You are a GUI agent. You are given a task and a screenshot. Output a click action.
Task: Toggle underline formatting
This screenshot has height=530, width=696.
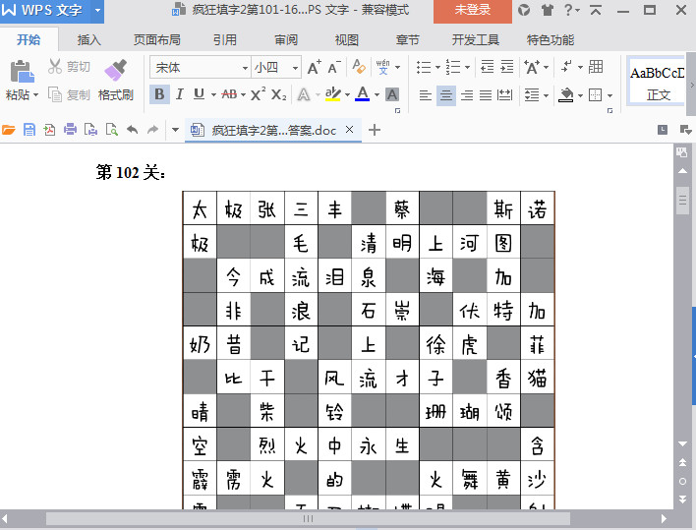pyautogui.click(x=199, y=94)
